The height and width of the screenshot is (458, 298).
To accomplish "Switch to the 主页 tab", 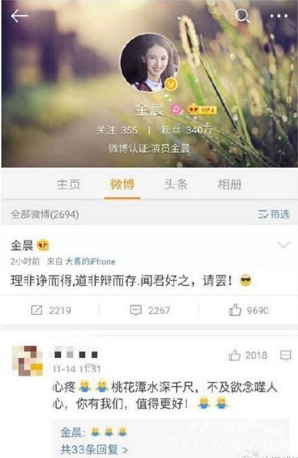I will click(69, 185).
